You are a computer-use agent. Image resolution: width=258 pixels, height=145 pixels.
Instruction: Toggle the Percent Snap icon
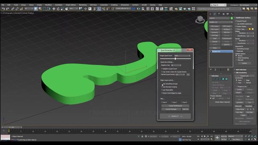pyautogui.click(x=104, y=9)
